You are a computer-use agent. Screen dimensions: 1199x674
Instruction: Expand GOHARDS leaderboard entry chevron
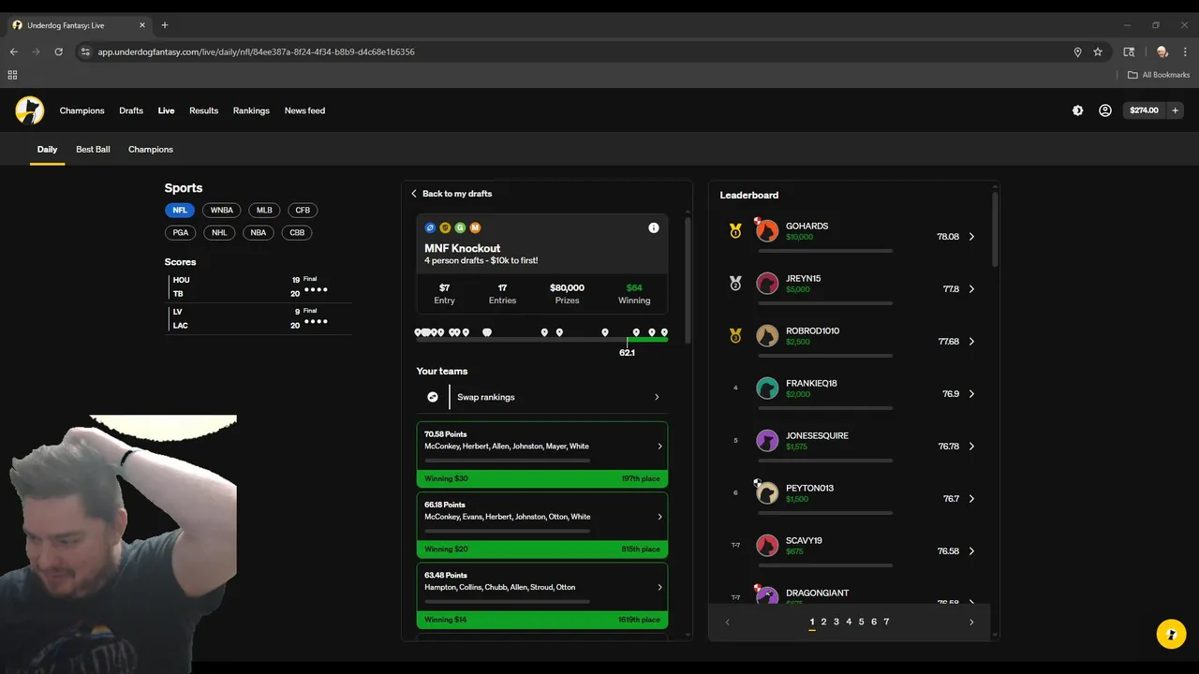[x=971, y=237]
